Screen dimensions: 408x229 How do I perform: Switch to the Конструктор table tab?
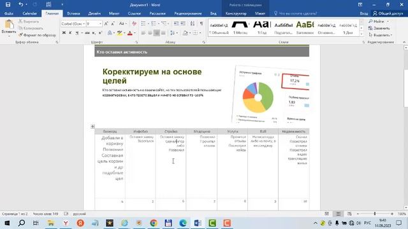236,13
